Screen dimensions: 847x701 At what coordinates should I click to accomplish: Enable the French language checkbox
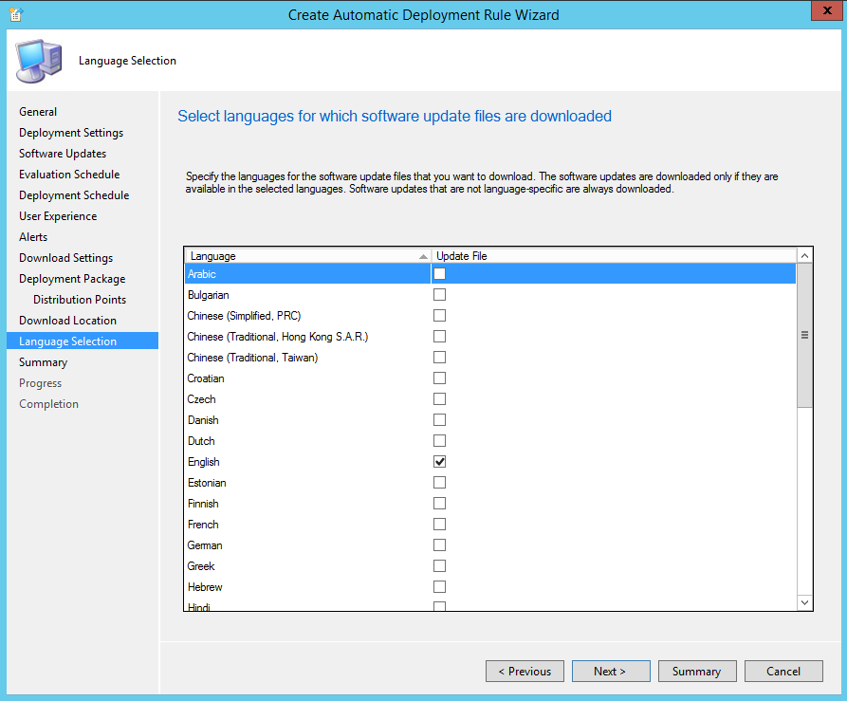pyautogui.click(x=439, y=525)
